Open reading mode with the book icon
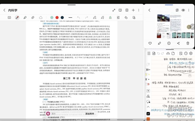195x121 pixels. [x=120, y=10]
